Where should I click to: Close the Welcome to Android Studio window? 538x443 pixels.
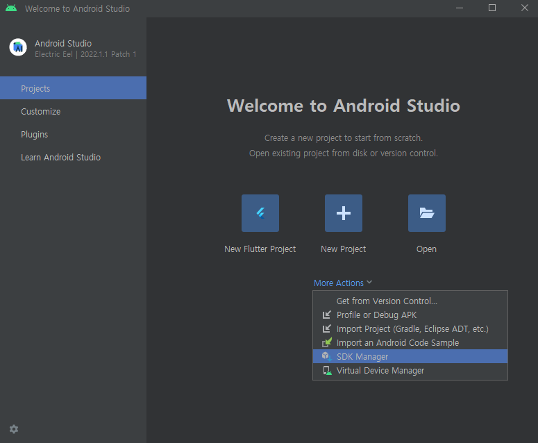[525, 8]
